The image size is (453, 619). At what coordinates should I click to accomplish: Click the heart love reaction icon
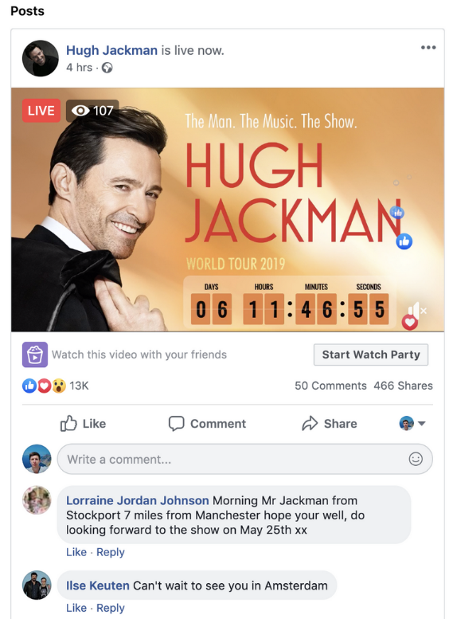(45, 386)
